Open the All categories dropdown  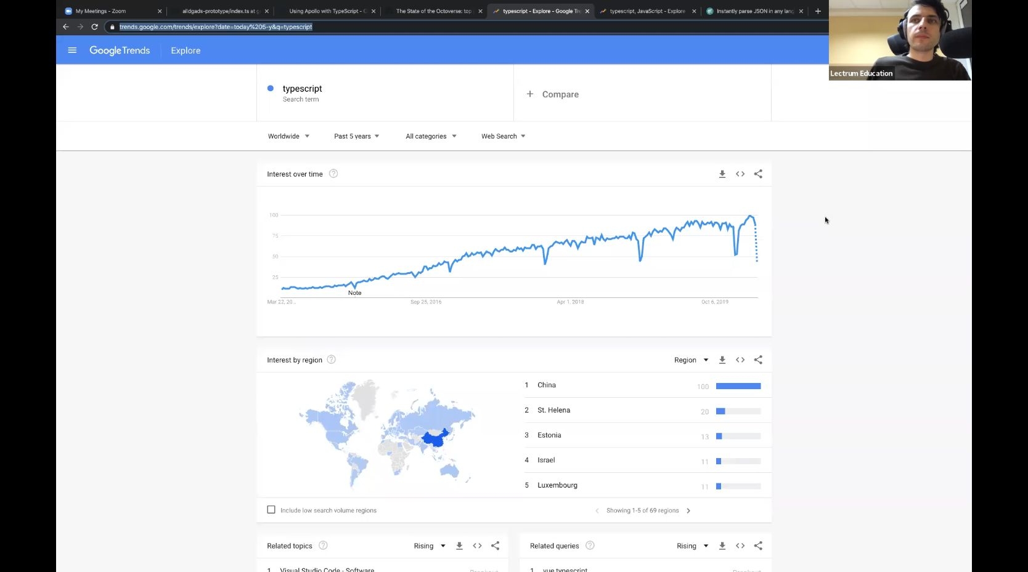tap(431, 136)
